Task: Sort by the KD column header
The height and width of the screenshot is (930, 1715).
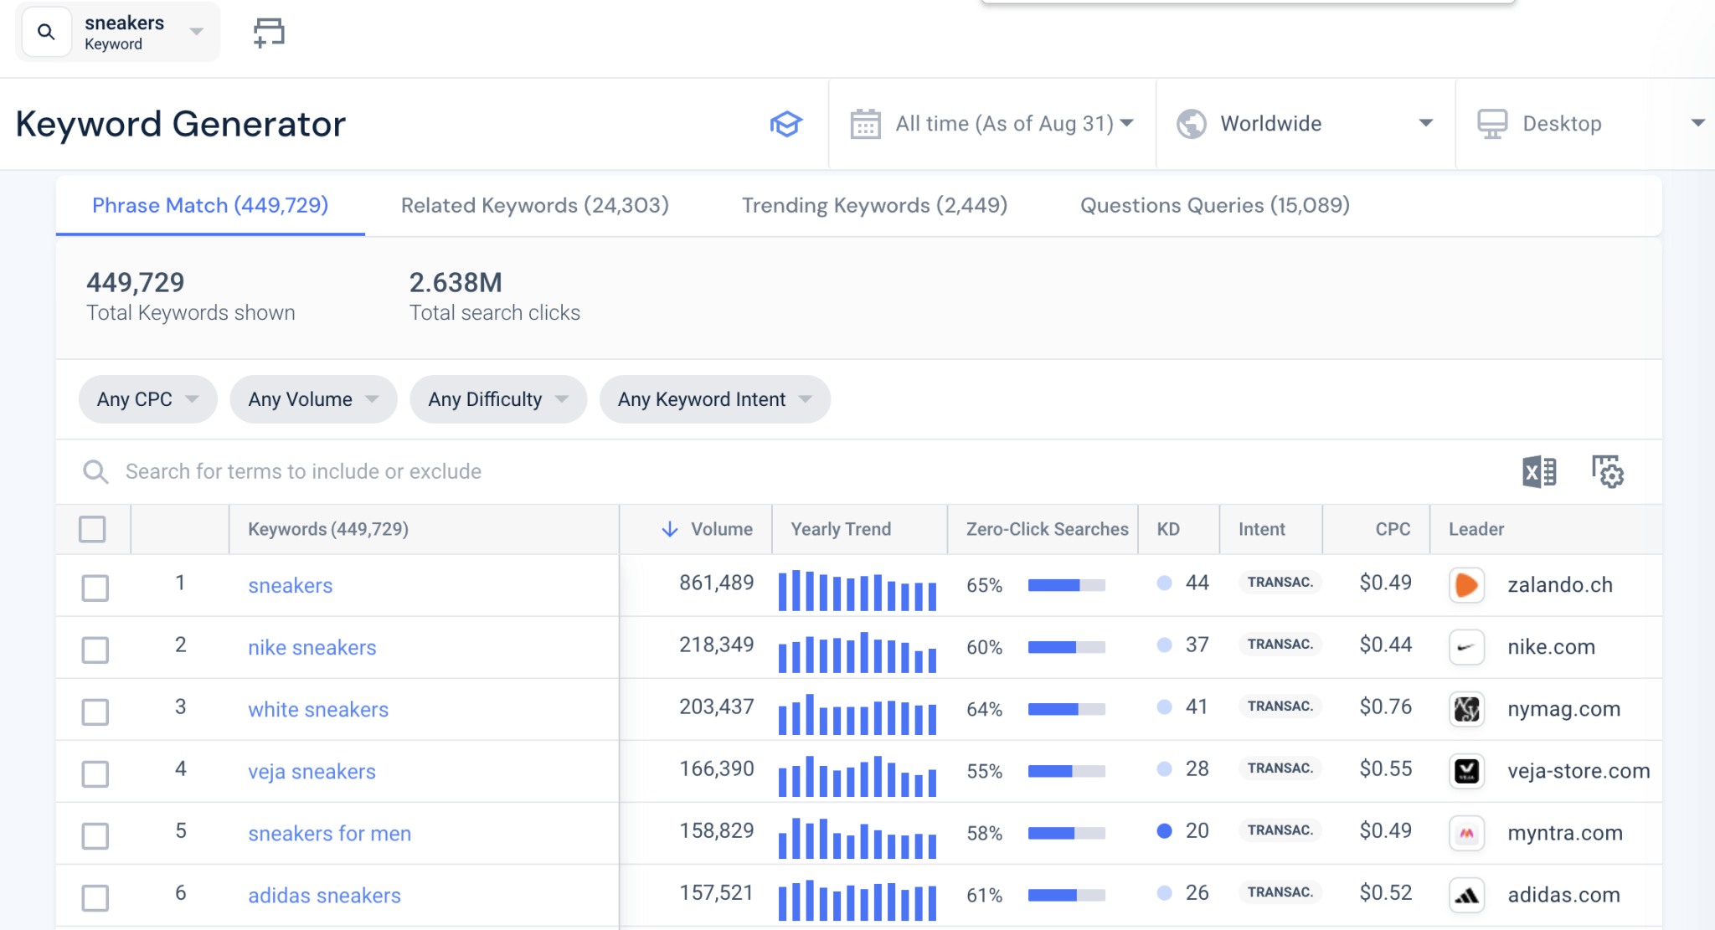Action: [x=1168, y=529]
